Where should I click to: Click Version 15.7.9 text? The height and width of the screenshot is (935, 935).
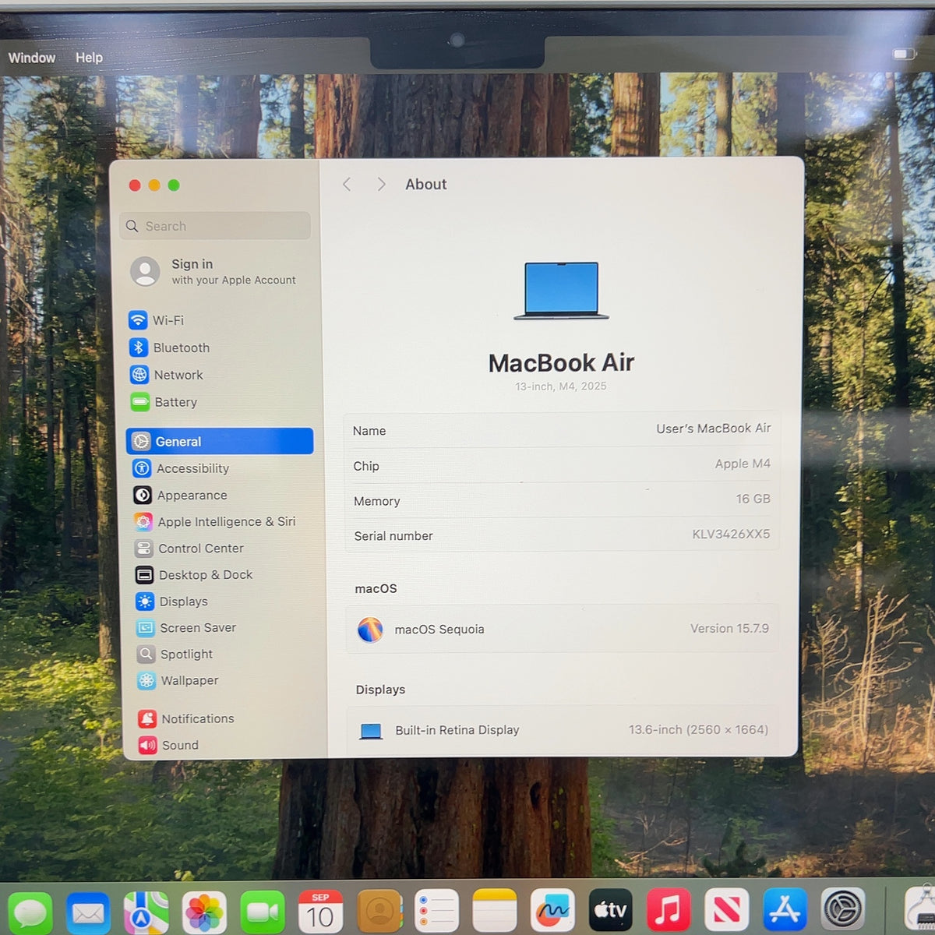pos(729,628)
